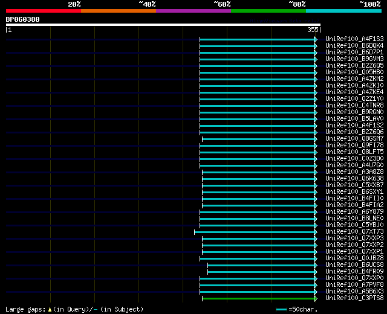This screenshot has height=314, width=387.
Task: Select UniRef100_B2Z6Q5 label
Action: pos(354,66)
